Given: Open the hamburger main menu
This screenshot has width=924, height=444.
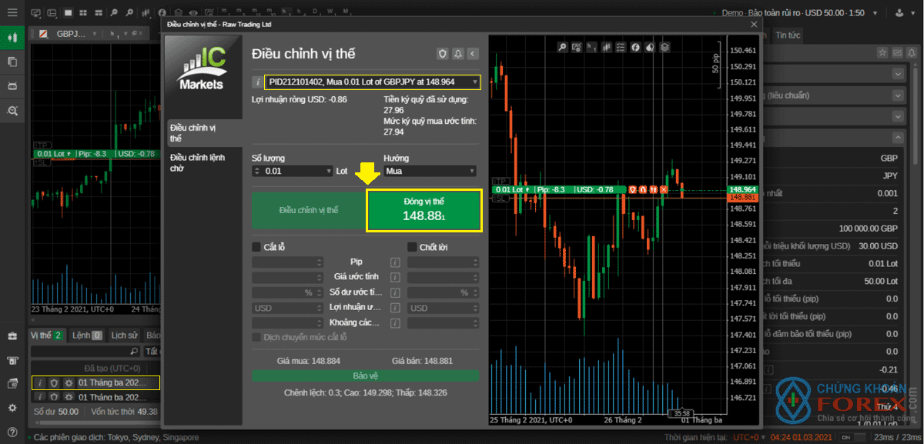Looking at the screenshot, I should point(12,13).
